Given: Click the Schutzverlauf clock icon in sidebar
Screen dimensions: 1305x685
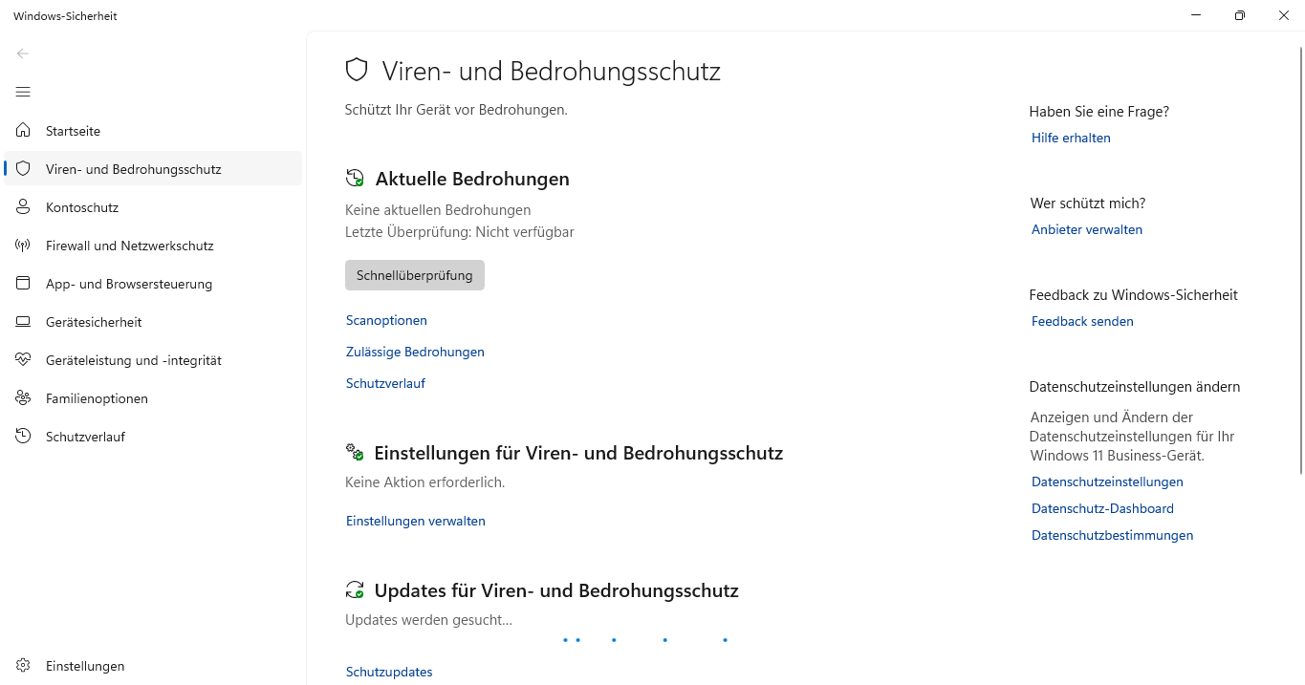Looking at the screenshot, I should point(24,437).
